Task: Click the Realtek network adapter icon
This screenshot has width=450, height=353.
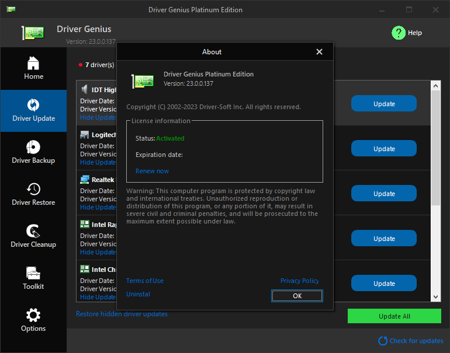Action: (84, 180)
